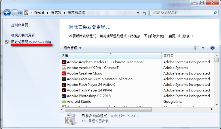Open the 組合管理 dropdown menu

[72, 48]
